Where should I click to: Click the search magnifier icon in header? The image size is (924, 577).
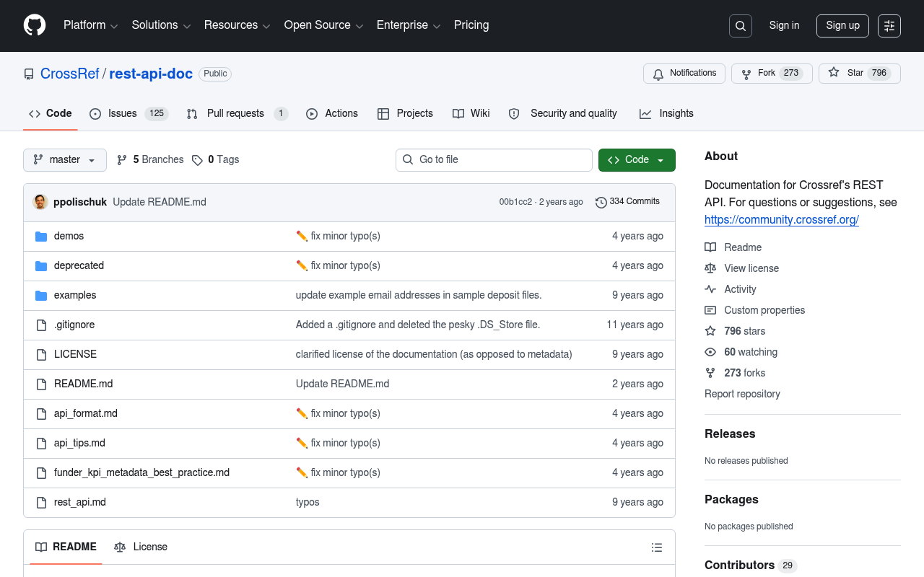(741, 26)
